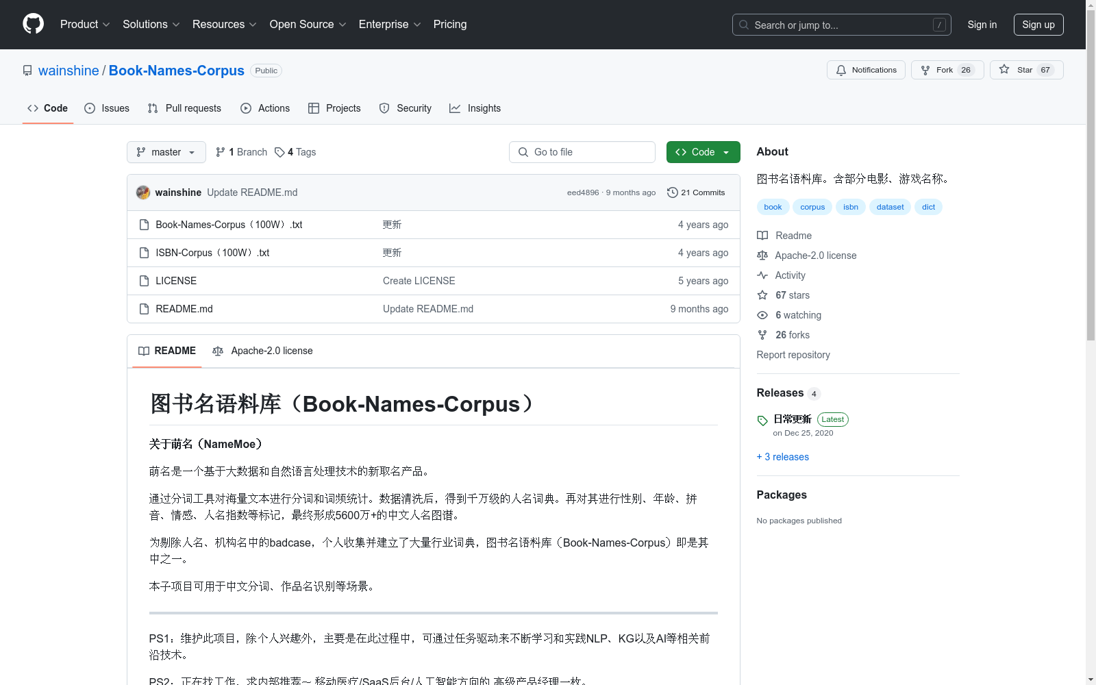
Task: Open the Pricing page
Action: tap(450, 25)
